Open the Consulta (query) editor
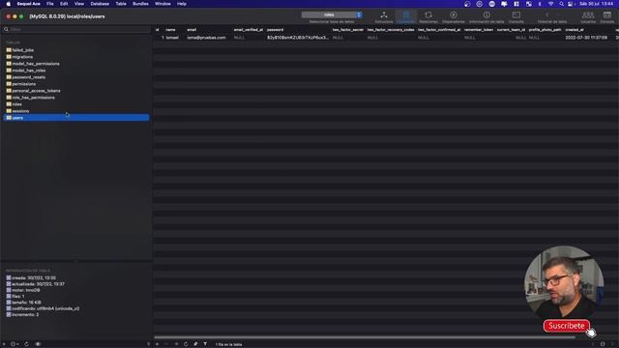This screenshot has width=619, height=348. coord(516,17)
